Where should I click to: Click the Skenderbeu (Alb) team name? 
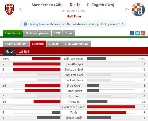click(x=47, y=5)
